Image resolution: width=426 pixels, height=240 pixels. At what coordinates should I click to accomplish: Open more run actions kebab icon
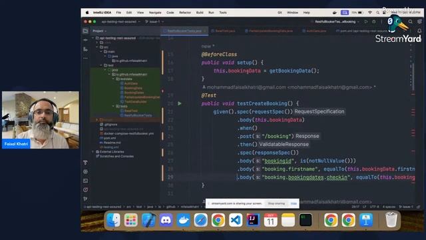point(381,21)
